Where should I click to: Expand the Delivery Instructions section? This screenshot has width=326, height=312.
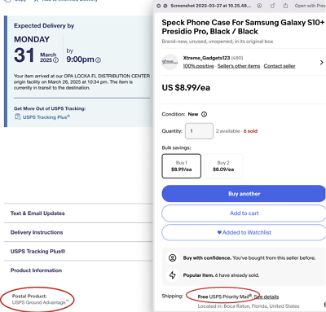pyautogui.click(x=78, y=232)
